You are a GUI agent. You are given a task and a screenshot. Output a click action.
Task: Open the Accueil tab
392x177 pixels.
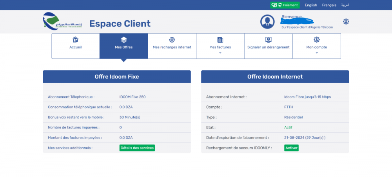pos(75,47)
